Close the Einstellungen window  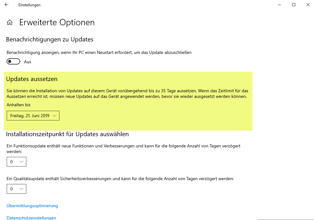click(308, 5)
